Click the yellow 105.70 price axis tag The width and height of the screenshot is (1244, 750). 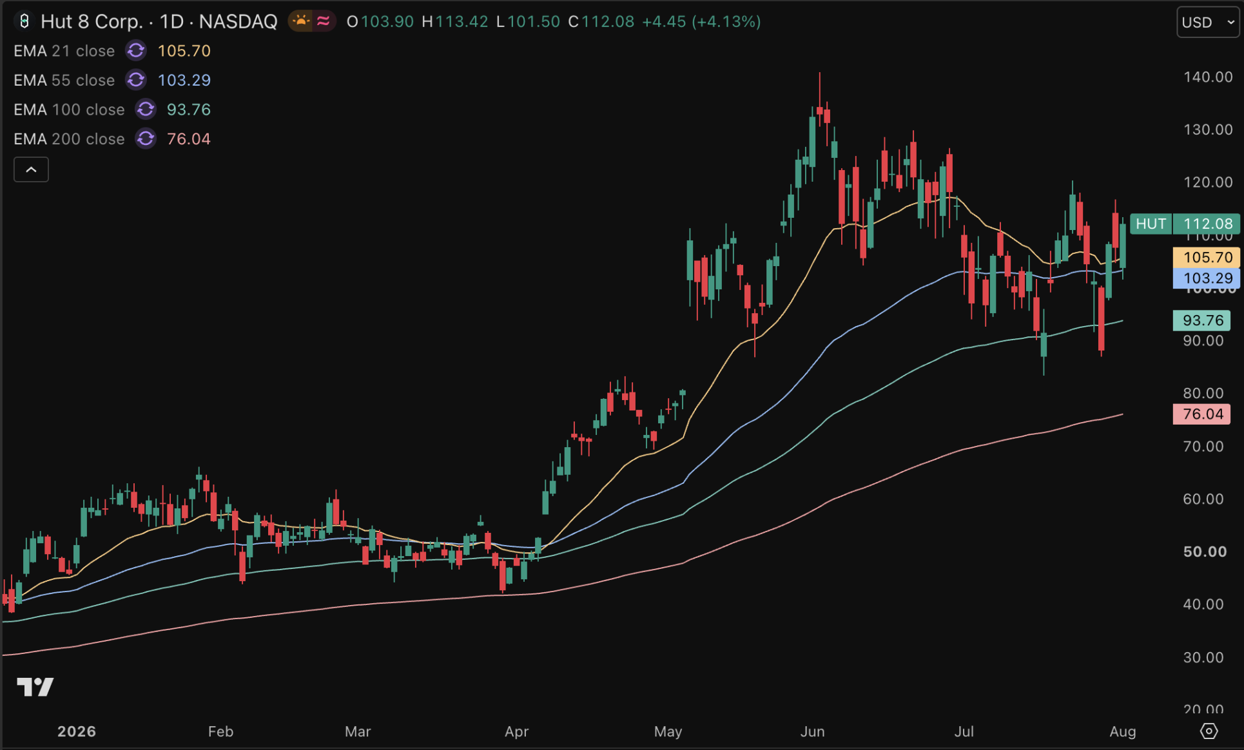coord(1207,257)
